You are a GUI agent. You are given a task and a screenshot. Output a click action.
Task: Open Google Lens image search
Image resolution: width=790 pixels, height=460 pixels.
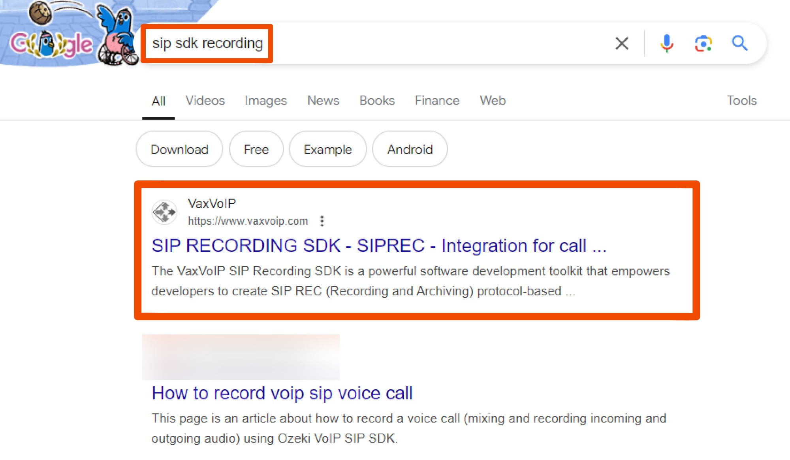coord(703,43)
